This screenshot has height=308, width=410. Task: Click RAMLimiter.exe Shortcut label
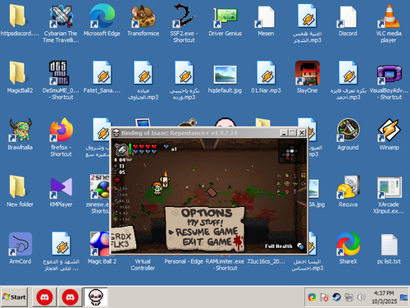point(225,264)
